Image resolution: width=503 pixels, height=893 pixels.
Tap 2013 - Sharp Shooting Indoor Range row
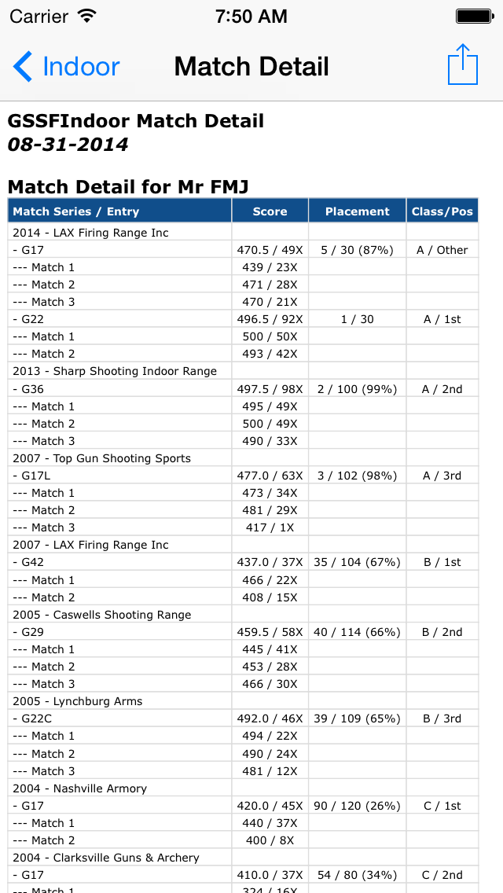click(243, 371)
